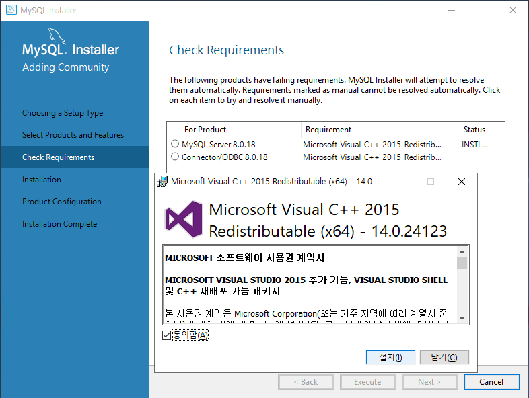Close the MySQL Installer window
The image size is (529, 398).
pos(513,10)
